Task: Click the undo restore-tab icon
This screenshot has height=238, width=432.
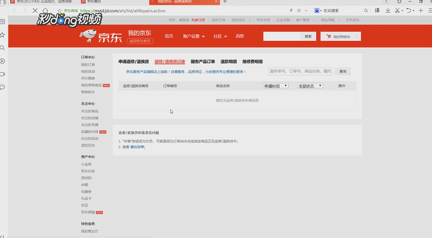Action: coord(409,10)
